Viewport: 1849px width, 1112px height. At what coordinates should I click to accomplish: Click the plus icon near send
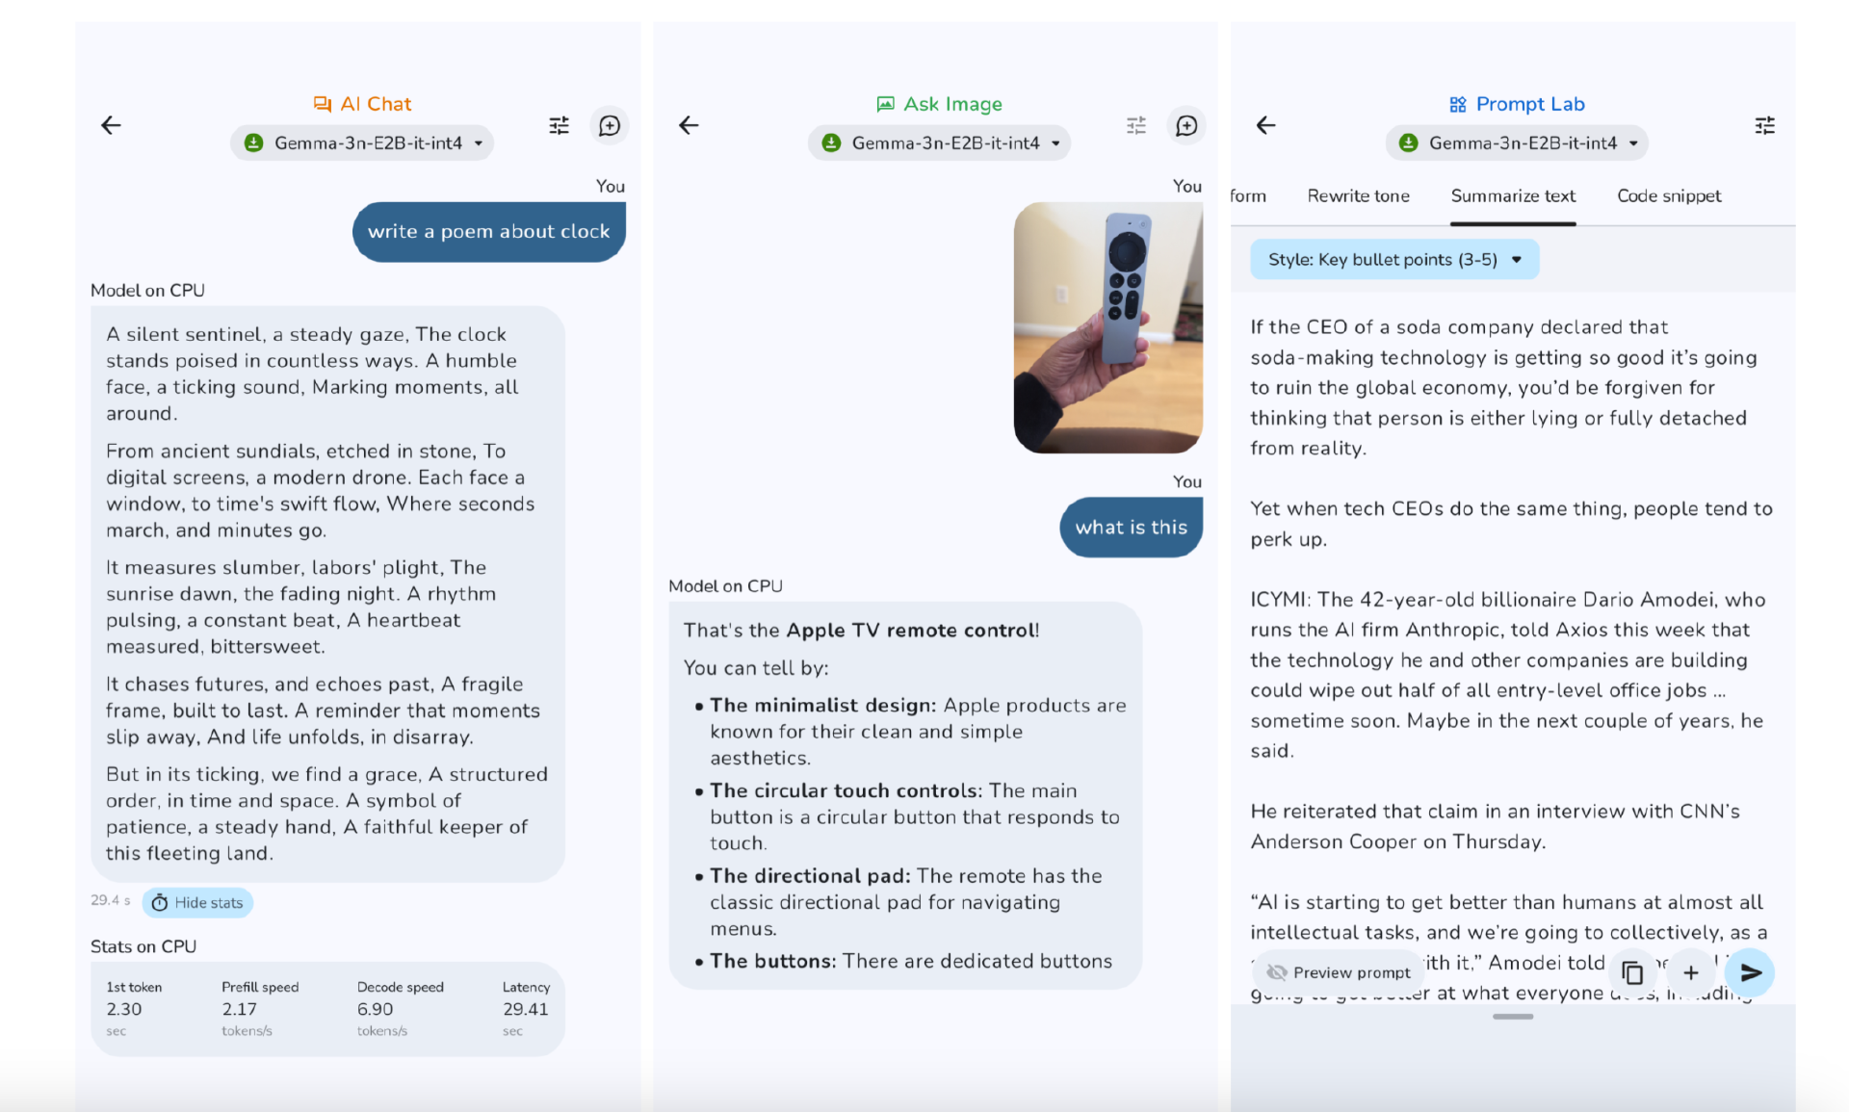pyautogui.click(x=1691, y=972)
